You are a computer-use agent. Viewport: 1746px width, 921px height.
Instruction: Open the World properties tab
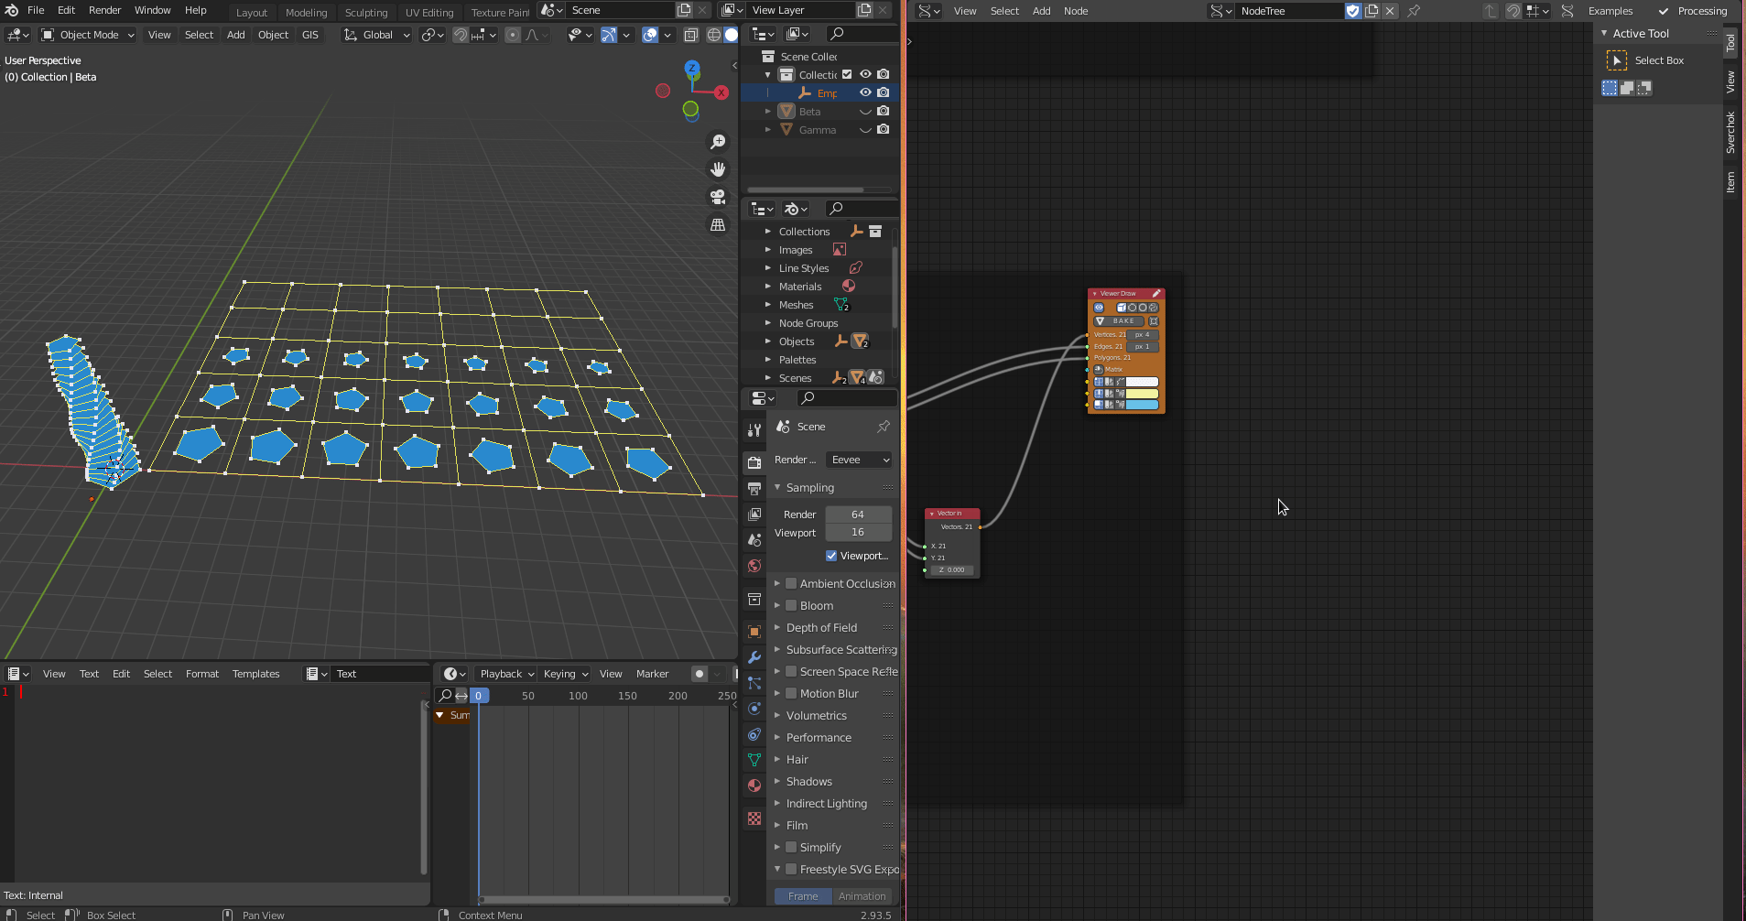[x=754, y=566]
